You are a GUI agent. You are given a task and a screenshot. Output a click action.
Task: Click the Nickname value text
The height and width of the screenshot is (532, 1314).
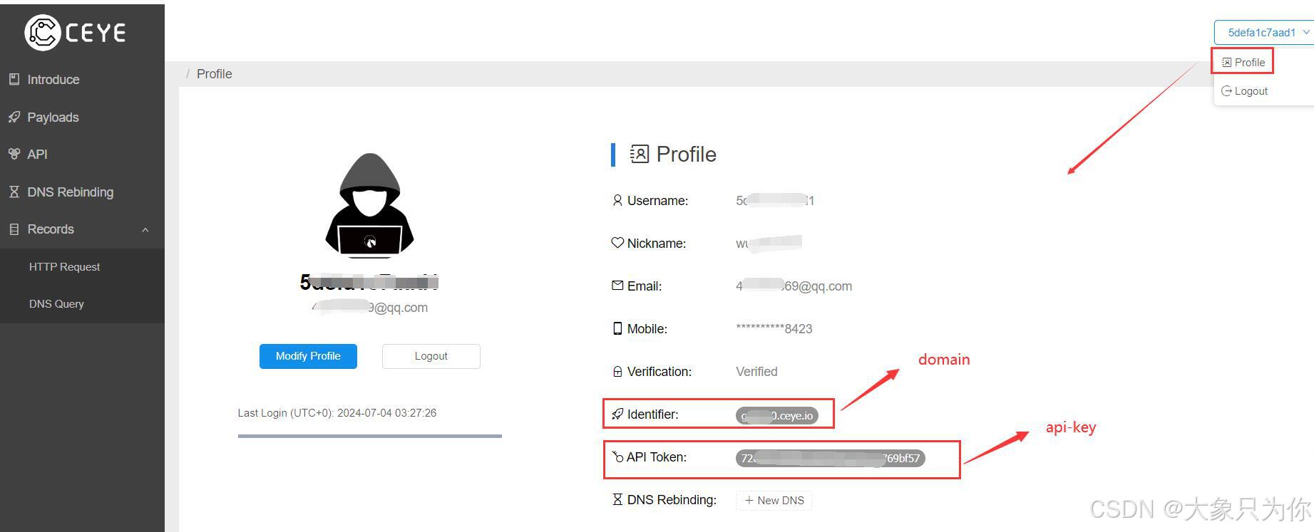click(769, 243)
